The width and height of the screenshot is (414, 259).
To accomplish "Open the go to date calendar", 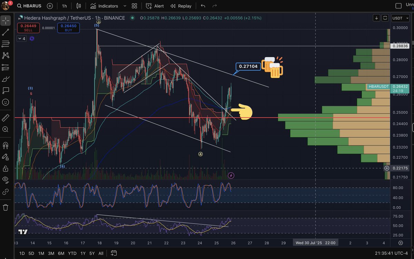I will tap(114, 253).
